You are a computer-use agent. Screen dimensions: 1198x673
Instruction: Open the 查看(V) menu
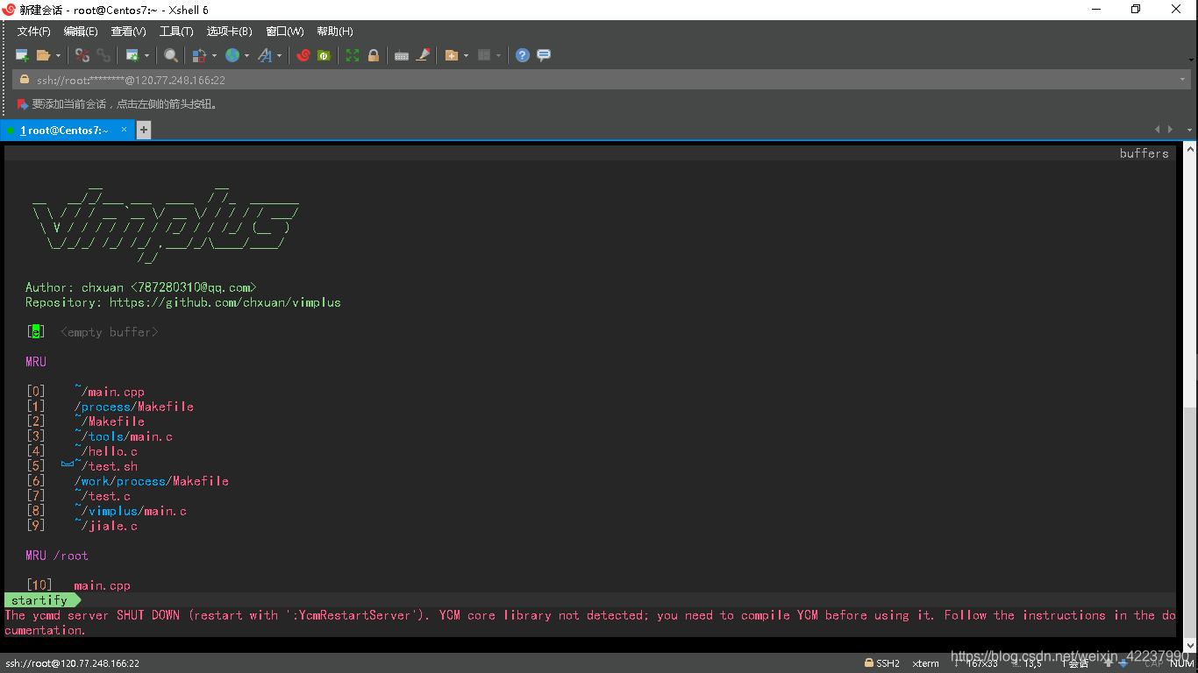(x=128, y=32)
